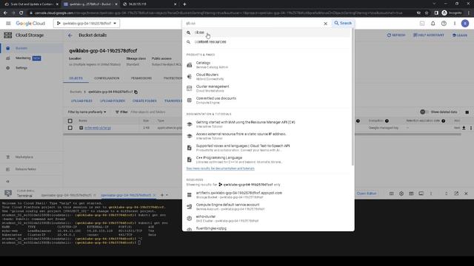Switch to the Objects tab
474x266 pixels.
(76, 78)
